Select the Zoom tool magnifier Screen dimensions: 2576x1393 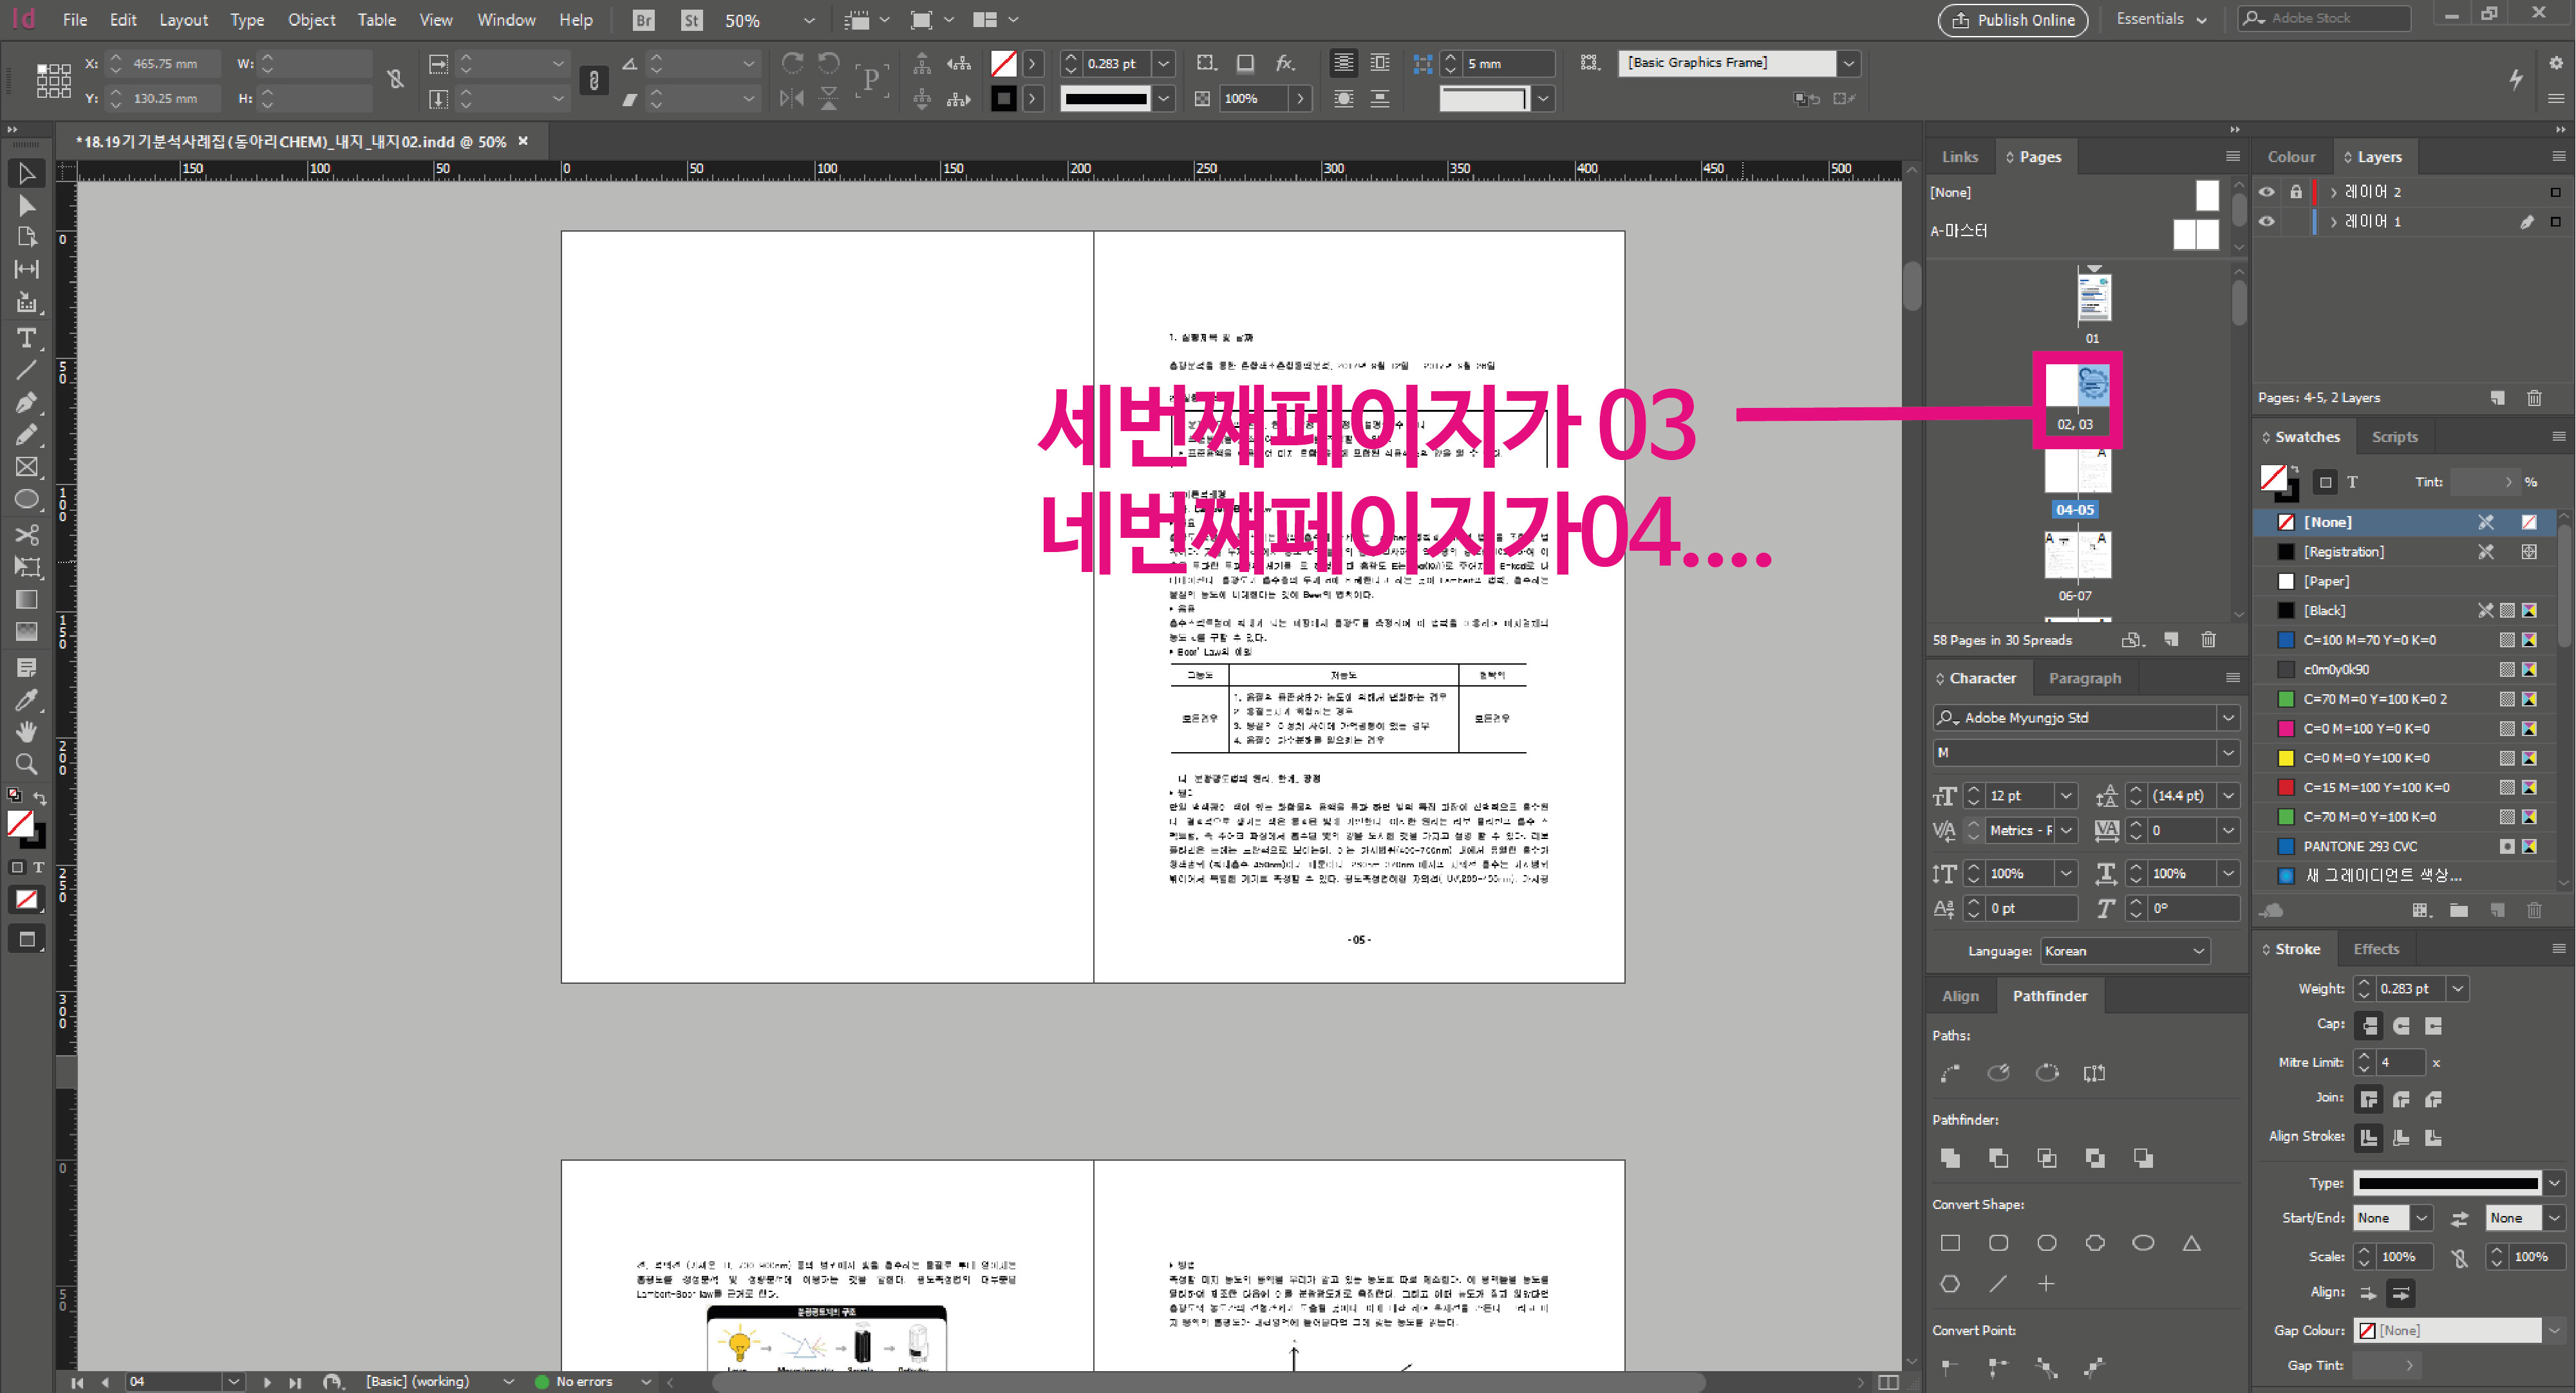coord(27,764)
